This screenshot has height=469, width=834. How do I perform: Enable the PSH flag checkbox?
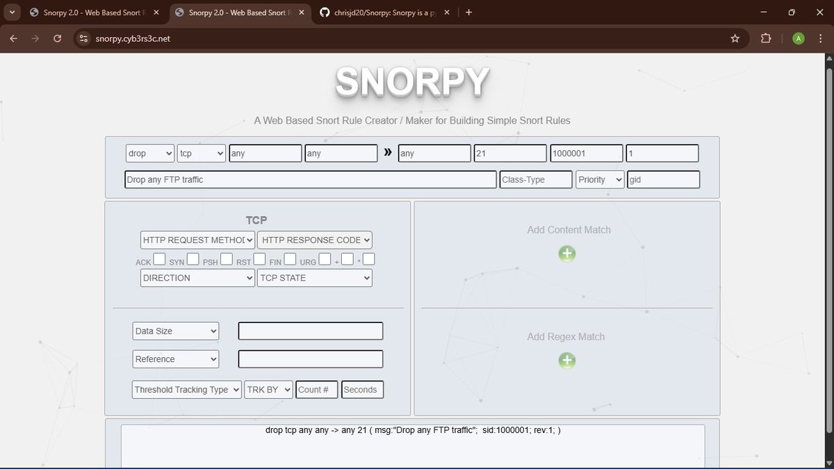[226, 259]
